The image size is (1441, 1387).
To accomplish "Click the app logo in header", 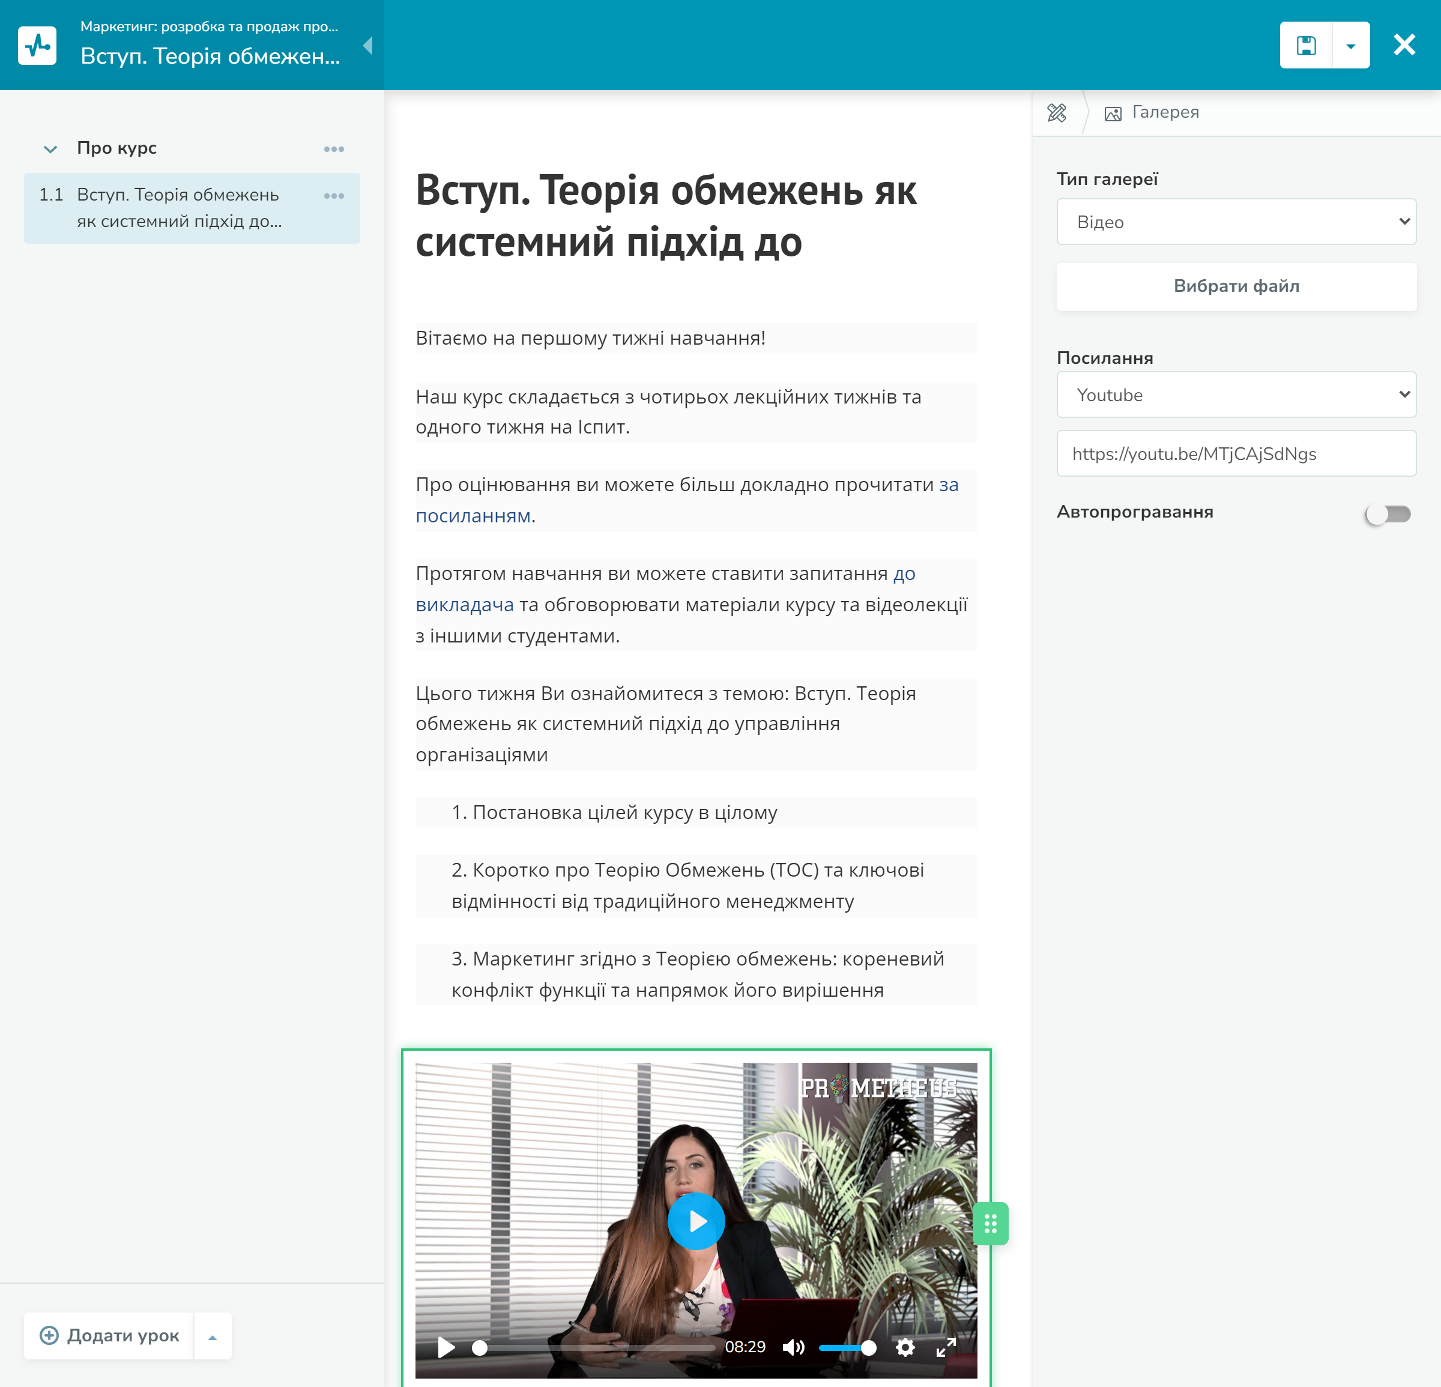I will (37, 46).
